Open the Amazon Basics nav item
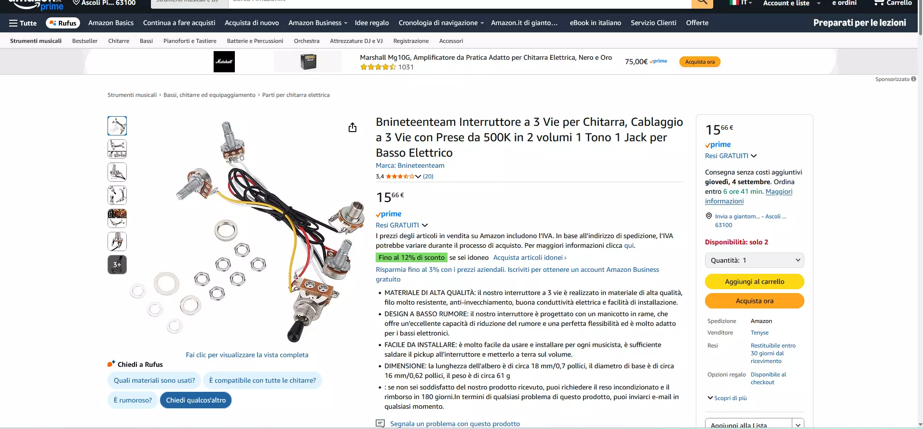 (x=111, y=23)
